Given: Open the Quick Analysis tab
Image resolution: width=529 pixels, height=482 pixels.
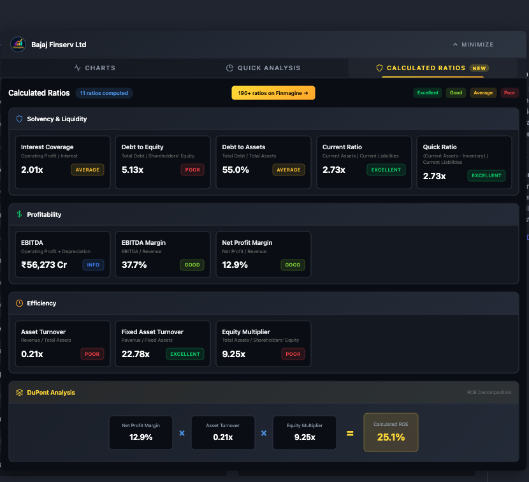Looking at the screenshot, I should pyautogui.click(x=263, y=68).
